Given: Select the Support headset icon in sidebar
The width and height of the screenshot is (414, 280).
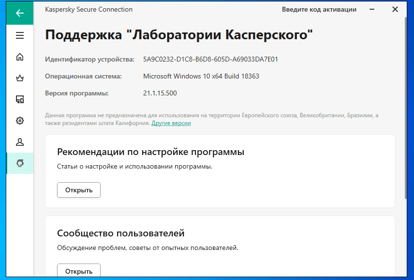Looking at the screenshot, I should (x=20, y=163).
